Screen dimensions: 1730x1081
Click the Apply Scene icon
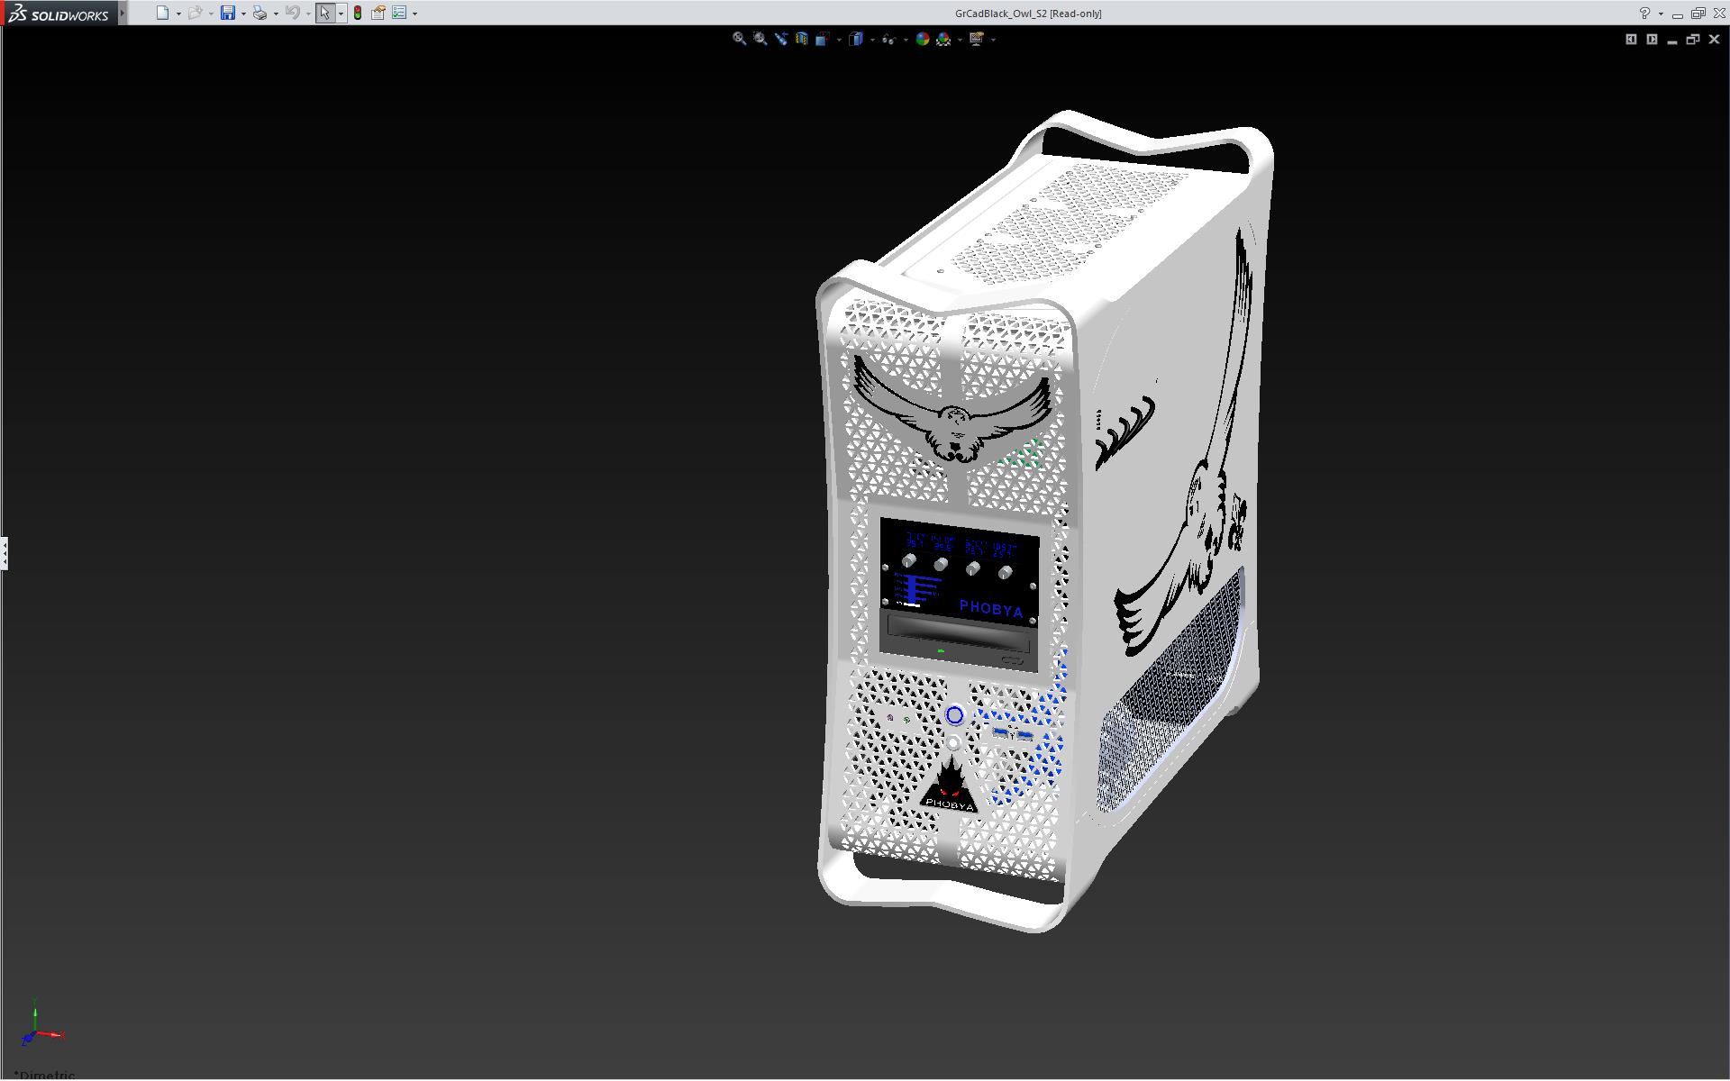[943, 39]
